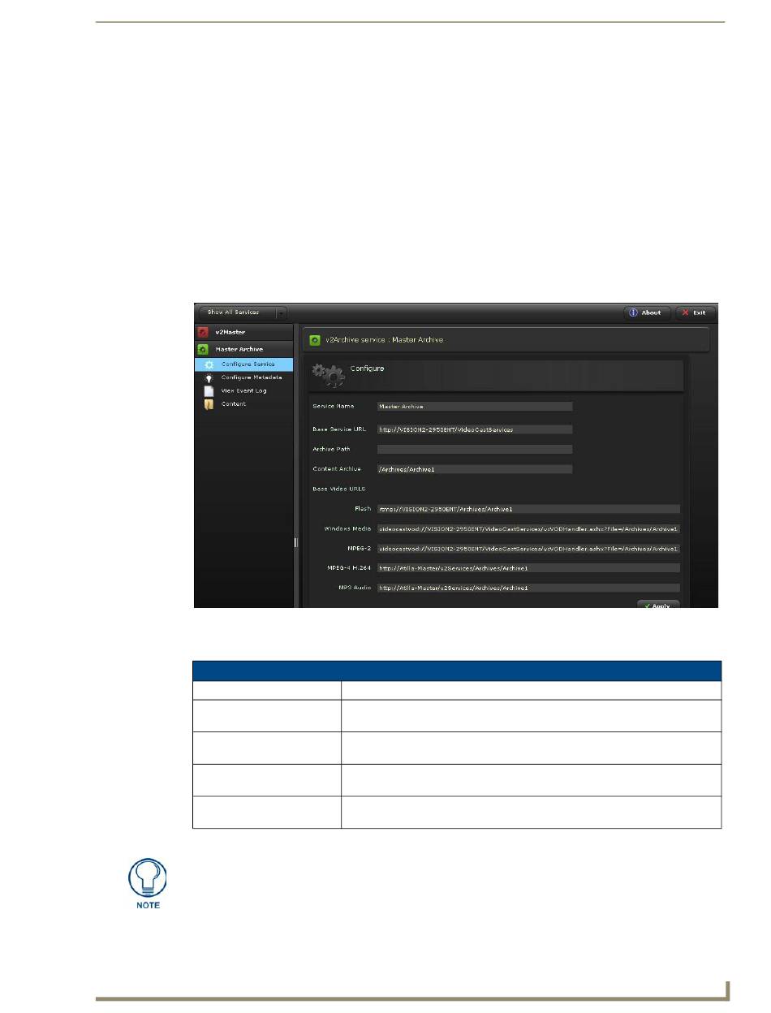Image resolution: width=771 pixels, height=1013 pixels.
Task: Select the v2Master service
Action: coord(243,332)
